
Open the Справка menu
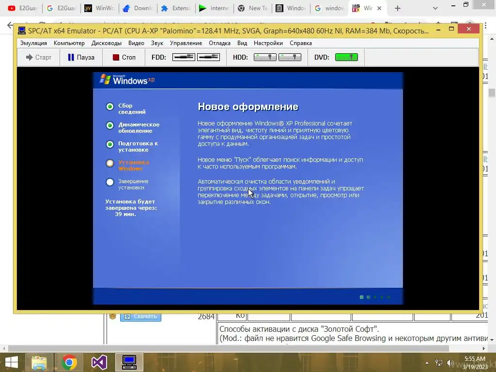301,43
